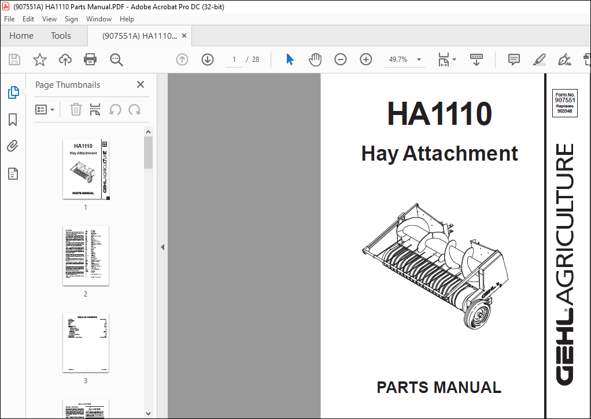Go to next page arrow
This screenshot has height=419, width=591.
(x=208, y=60)
